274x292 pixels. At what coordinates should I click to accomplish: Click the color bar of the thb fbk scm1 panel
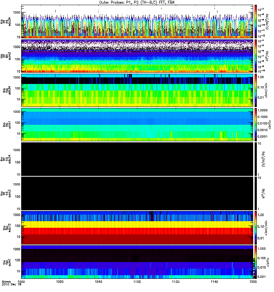(256, 124)
